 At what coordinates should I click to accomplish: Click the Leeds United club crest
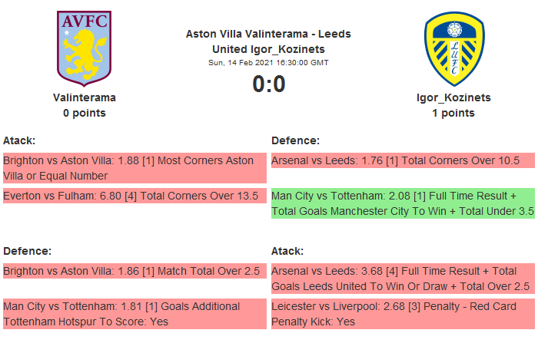point(453,48)
